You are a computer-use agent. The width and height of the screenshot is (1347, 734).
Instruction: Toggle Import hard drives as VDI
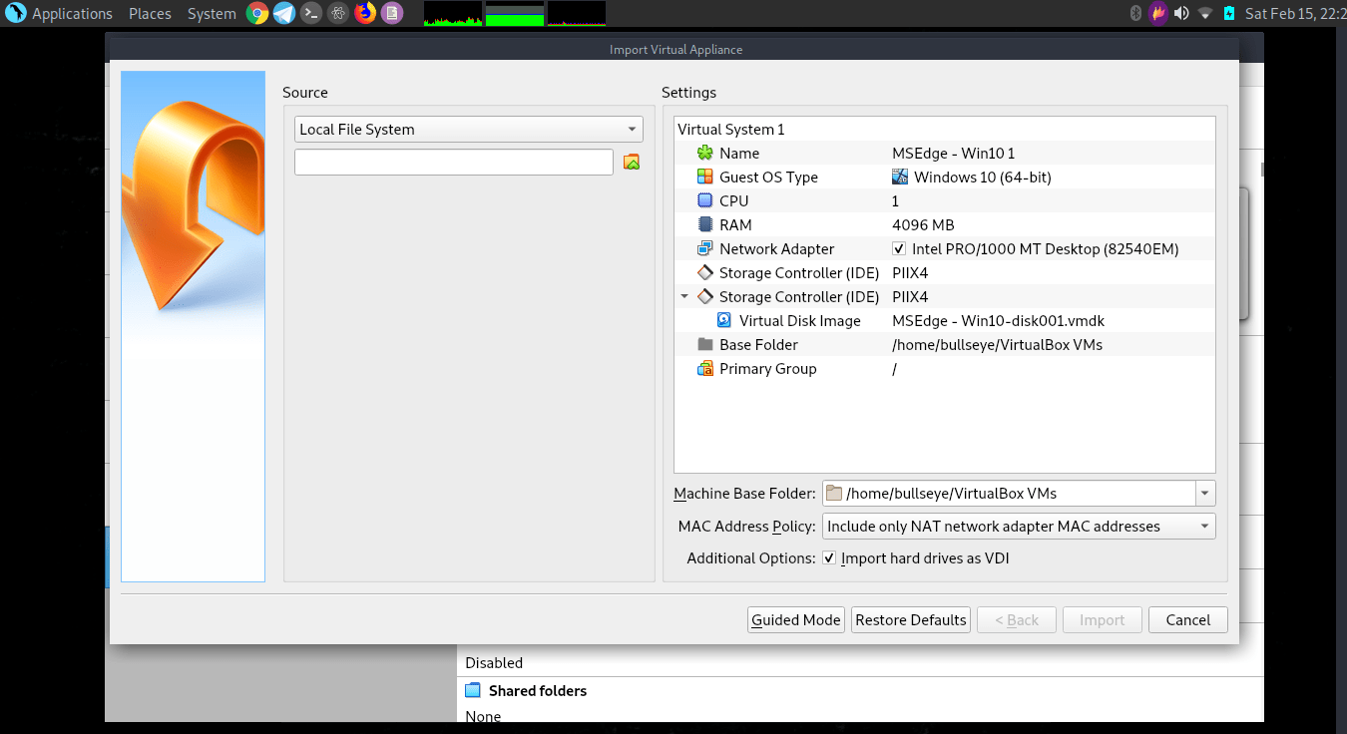[829, 558]
